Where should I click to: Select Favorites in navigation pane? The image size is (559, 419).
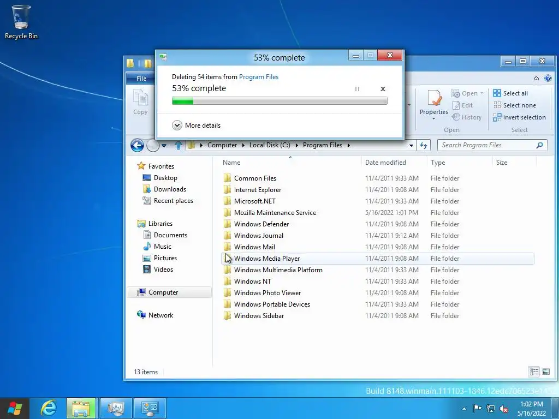(156, 166)
